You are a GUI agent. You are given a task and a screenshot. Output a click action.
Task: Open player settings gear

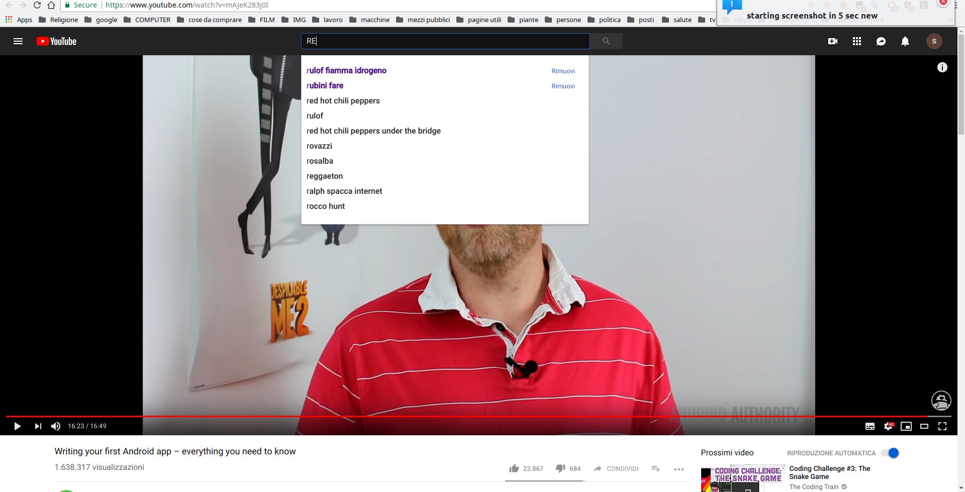(x=889, y=426)
